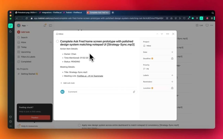
Task: Click Thanks! in the Feeling stuck popup
Action: [35, 117]
